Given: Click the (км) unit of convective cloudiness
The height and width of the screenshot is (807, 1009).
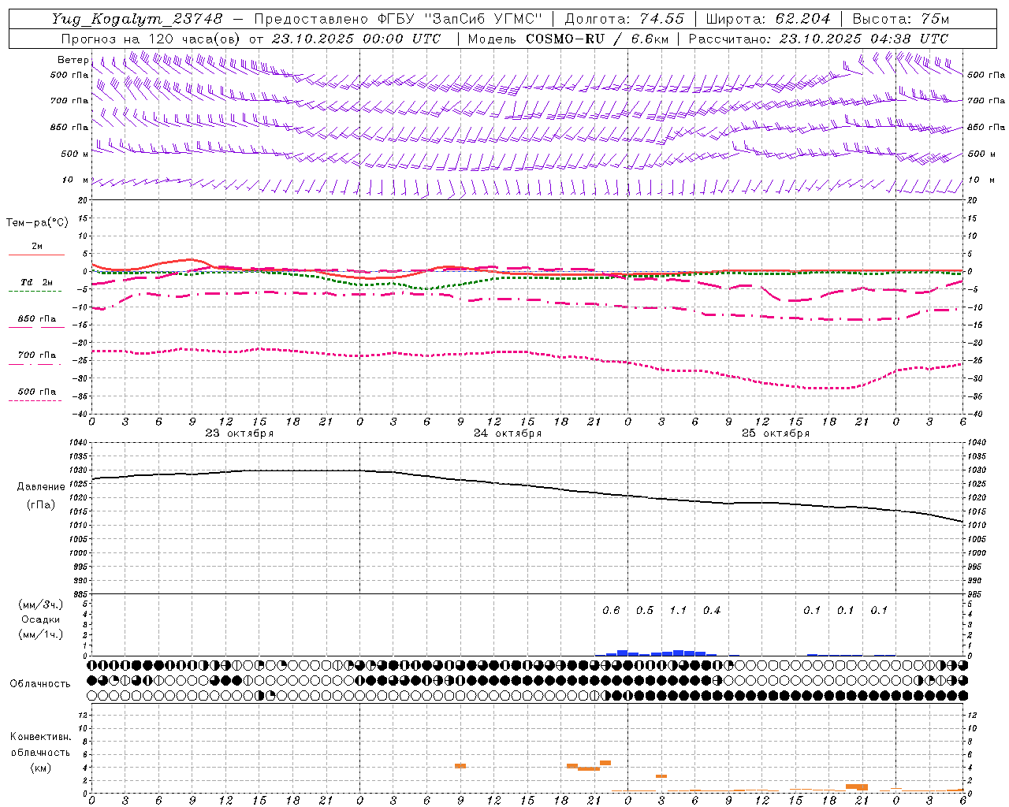Looking at the screenshot, I should tap(41, 768).
